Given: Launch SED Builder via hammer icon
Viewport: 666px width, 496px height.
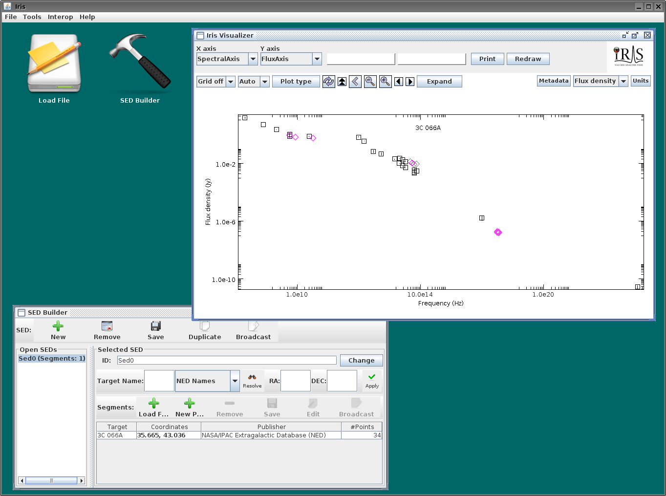Looking at the screenshot, I should pos(140,64).
